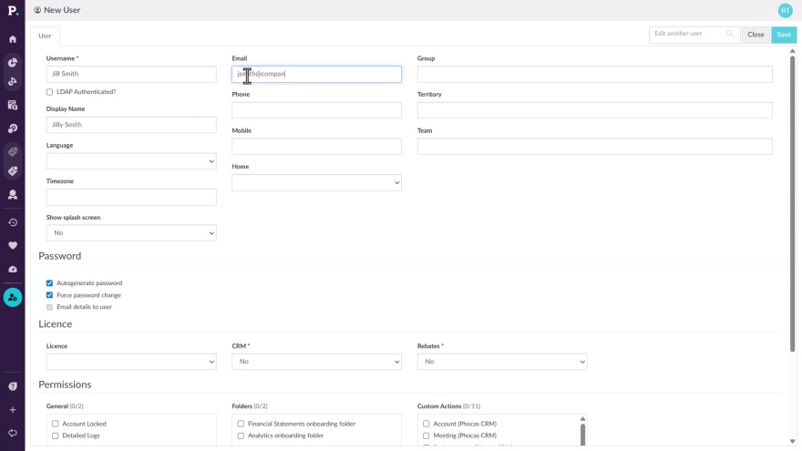This screenshot has height=451, width=802.
Task: Check the Account Locked permission
Action: (56, 424)
